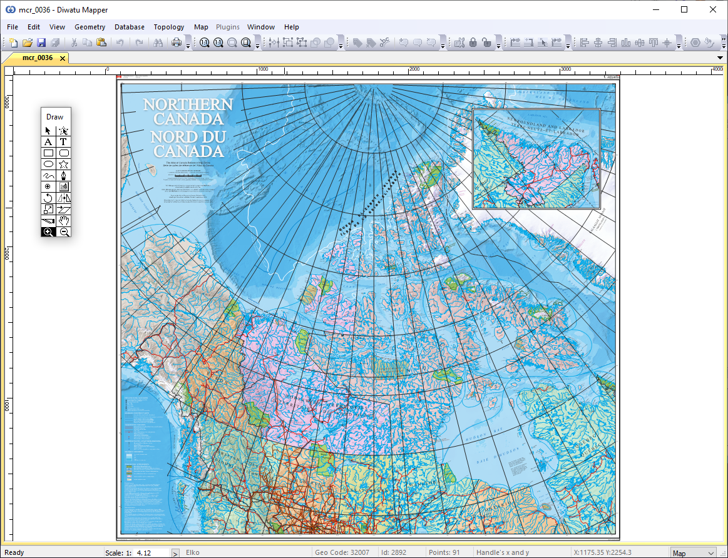728x558 pixels.
Task: Activate the Zoom Out tool in Draw palette
Action: pos(64,231)
